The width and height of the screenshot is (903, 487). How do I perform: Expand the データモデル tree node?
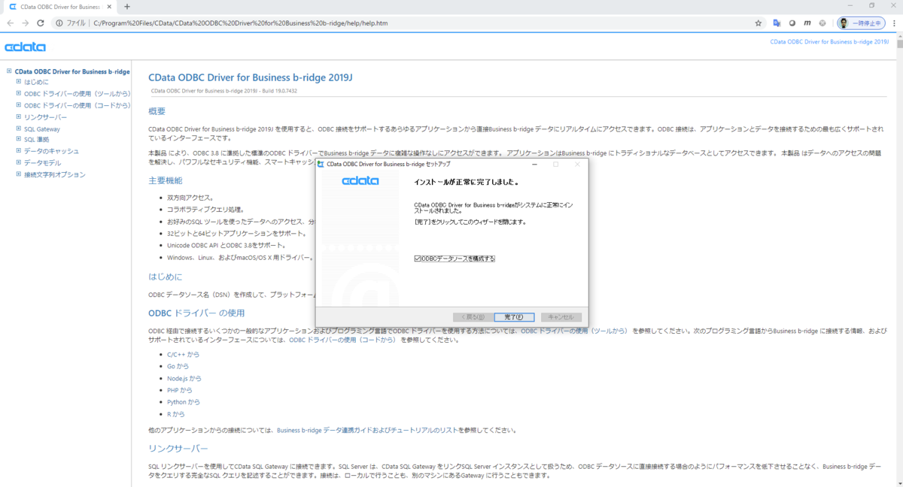coord(19,162)
